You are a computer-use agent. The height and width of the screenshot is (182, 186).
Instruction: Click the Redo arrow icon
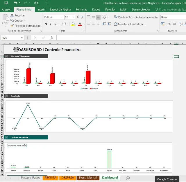click(x=25, y=3)
